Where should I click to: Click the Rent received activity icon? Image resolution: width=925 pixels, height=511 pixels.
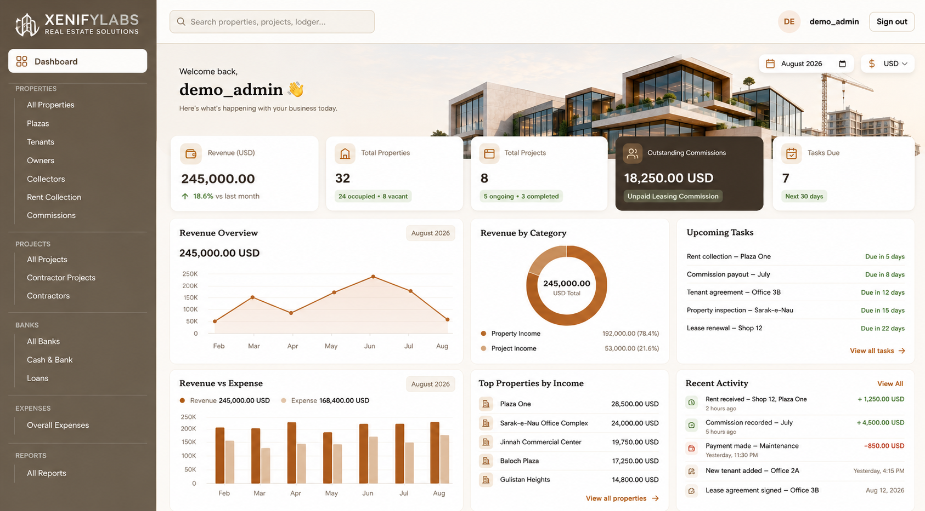(x=692, y=403)
